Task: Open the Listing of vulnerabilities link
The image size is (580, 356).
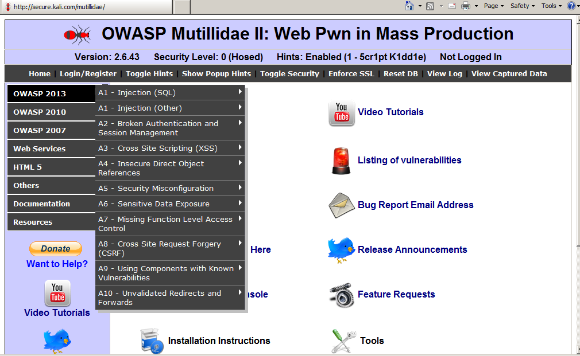Action: click(409, 161)
